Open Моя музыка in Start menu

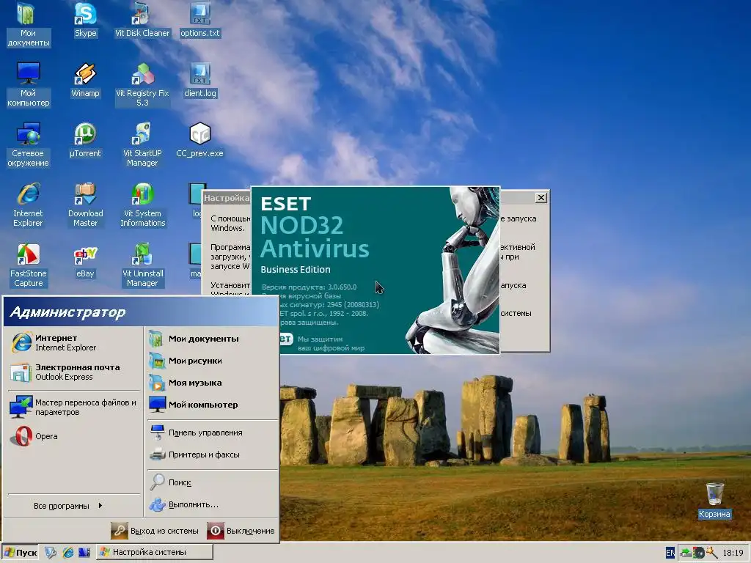click(212, 383)
